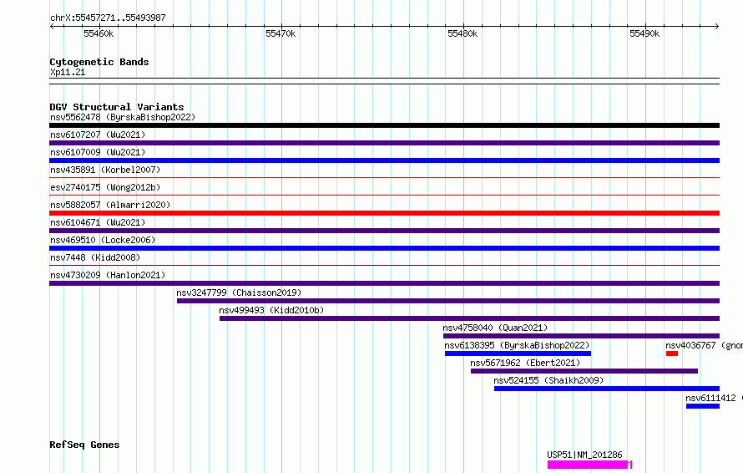Click the Cytogenetic Bands track title

pos(99,62)
